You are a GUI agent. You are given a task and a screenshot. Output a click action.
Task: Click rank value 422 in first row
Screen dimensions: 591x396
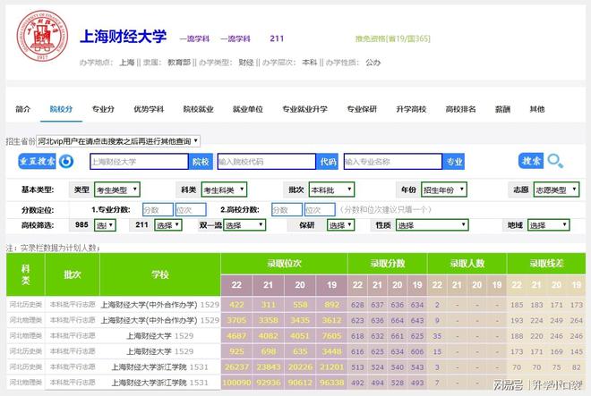click(236, 305)
